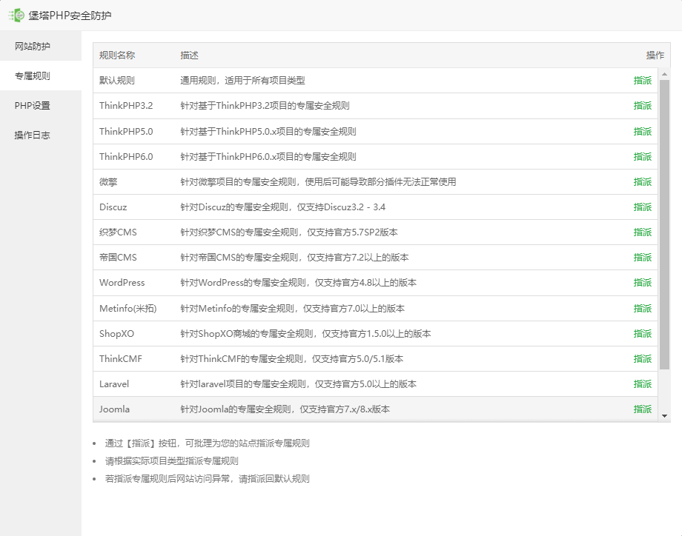Click the scrollbar down arrow
Screen dimensions: 682x536
[x=664, y=415]
